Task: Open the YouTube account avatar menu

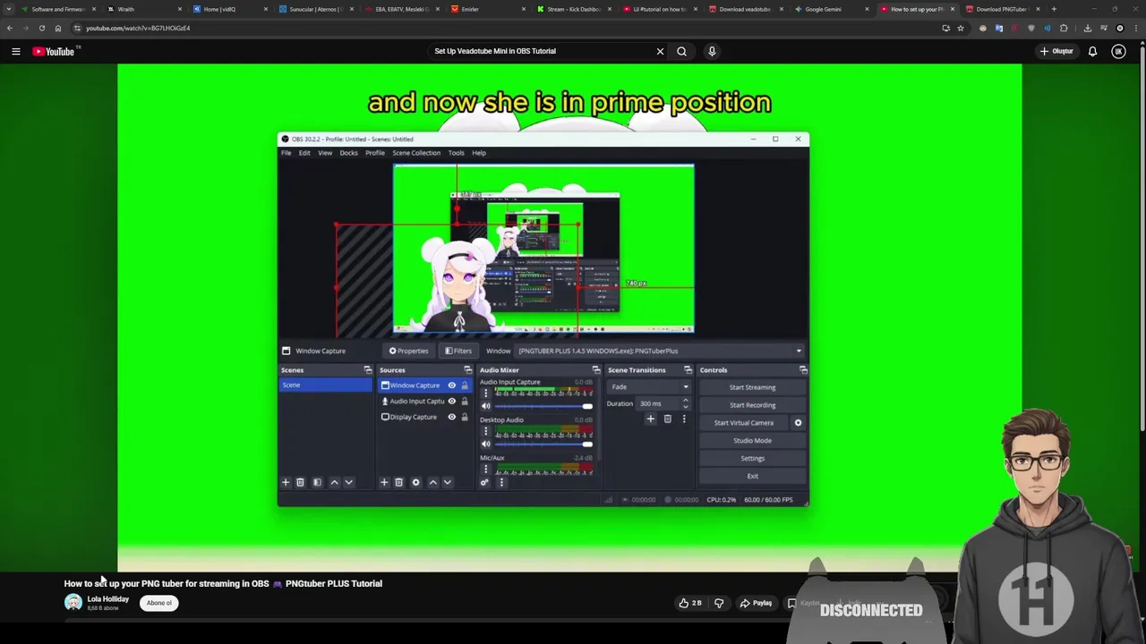Action: 1118,51
